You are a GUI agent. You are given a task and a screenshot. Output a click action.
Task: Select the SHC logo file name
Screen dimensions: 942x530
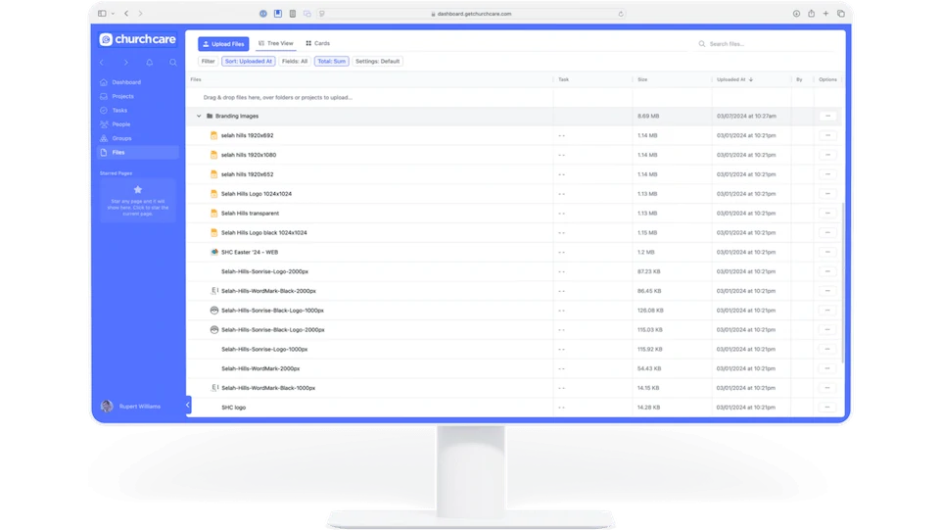[233, 408]
